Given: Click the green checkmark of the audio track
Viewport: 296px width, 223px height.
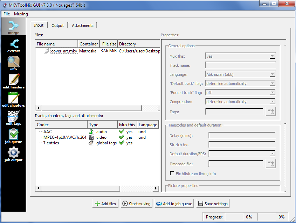Looking at the screenshot, I should click(x=122, y=131).
